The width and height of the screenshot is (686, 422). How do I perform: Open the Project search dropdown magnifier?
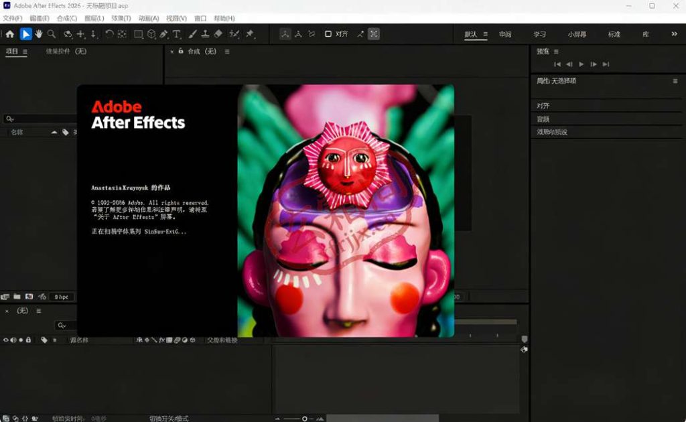(9, 119)
